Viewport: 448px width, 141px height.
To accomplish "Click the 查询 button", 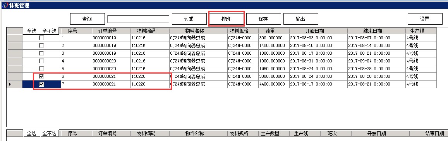I will 87,19.
